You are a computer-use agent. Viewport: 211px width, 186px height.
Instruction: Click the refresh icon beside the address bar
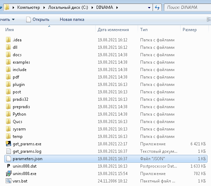click(x=157, y=7)
